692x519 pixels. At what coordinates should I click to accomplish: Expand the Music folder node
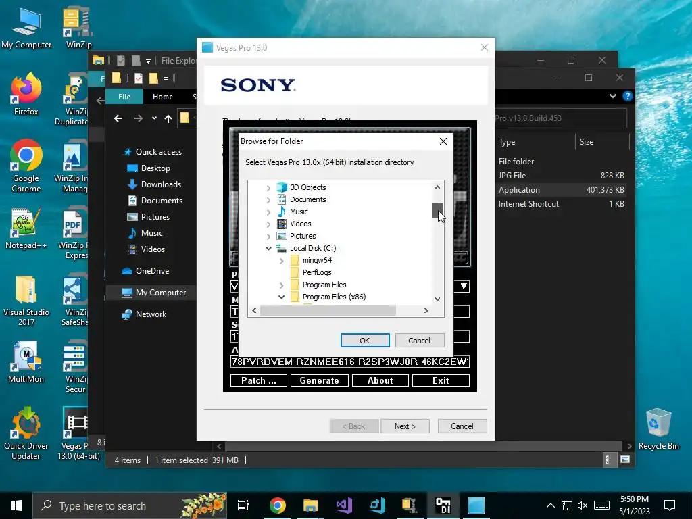[268, 212]
